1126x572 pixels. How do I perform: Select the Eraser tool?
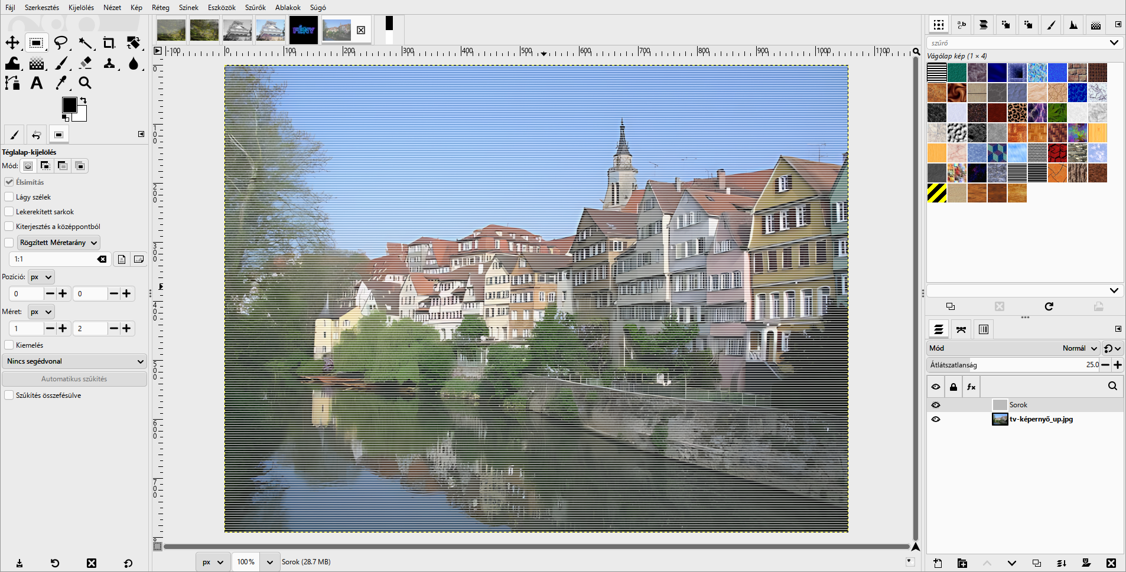85,63
